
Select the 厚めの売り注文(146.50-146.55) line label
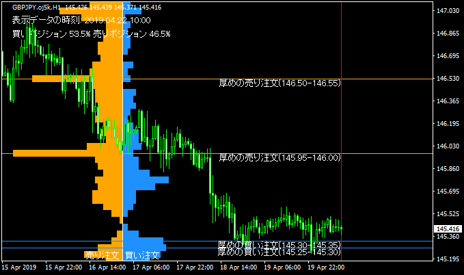point(279,83)
